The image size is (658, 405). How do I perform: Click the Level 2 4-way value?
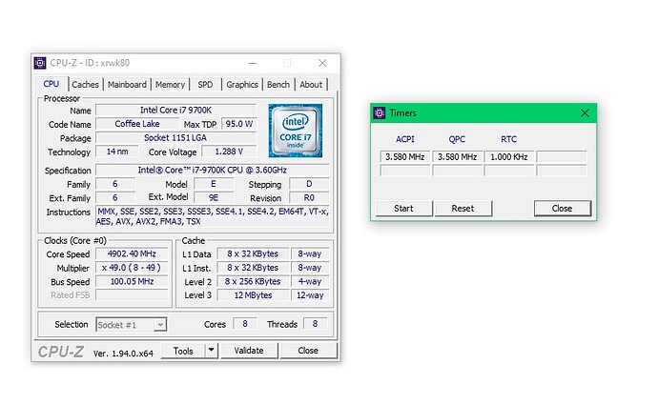(310, 281)
